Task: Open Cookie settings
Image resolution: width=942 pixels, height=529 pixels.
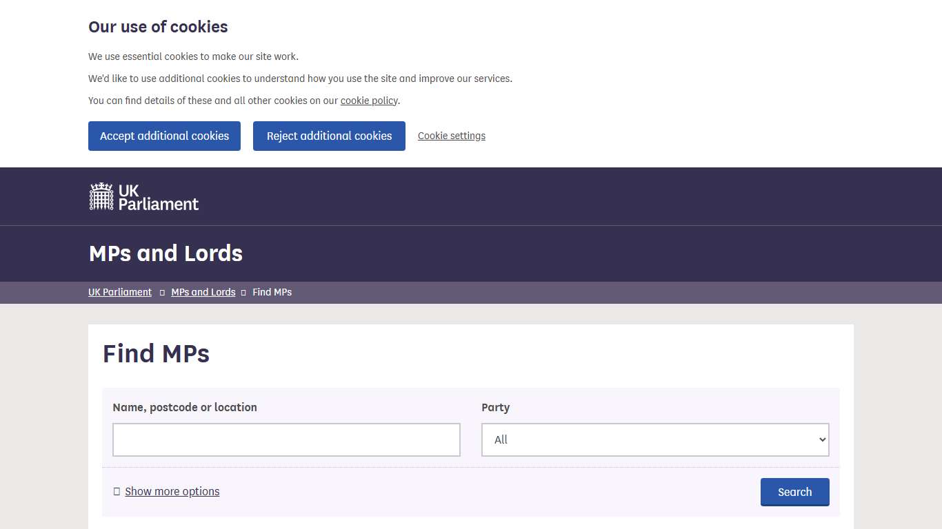Action: (x=451, y=136)
